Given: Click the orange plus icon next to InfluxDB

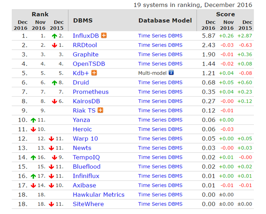Looking at the screenshot, I should pyautogui.click(x=104, y=36).
